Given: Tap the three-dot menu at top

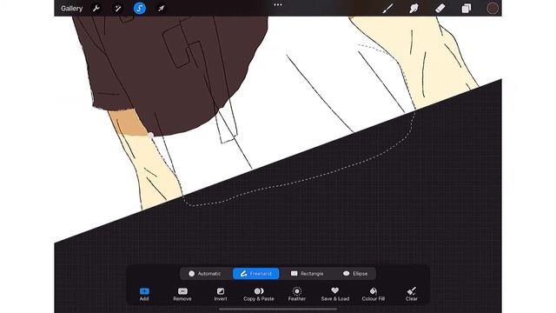Looking at the screenshot, I should pyautogui.click(x=278, y=5).
